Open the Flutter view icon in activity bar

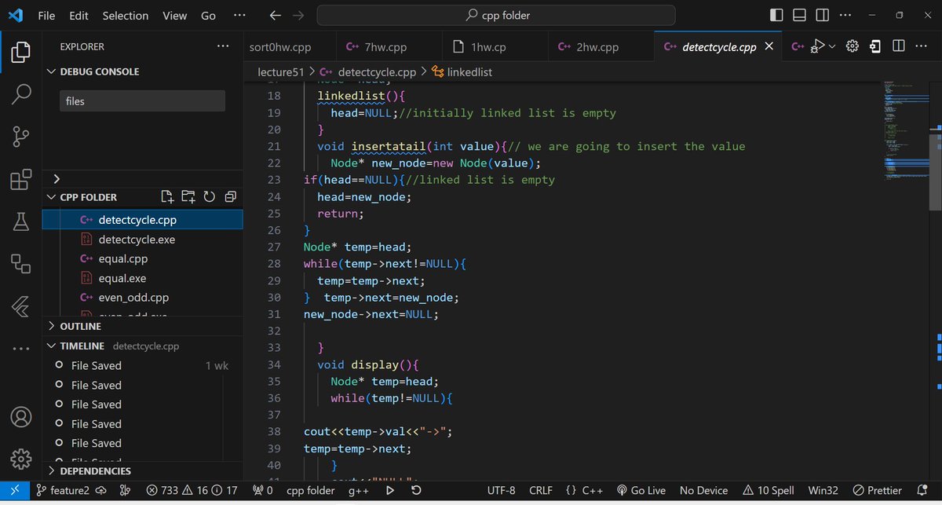(21, 307)
